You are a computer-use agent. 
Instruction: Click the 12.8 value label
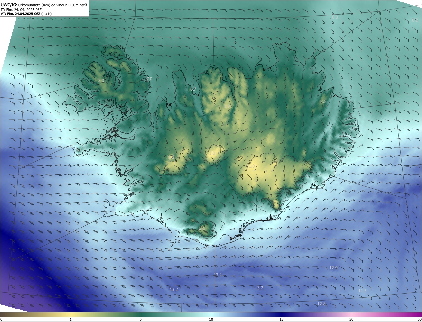(x=321, y=304)
